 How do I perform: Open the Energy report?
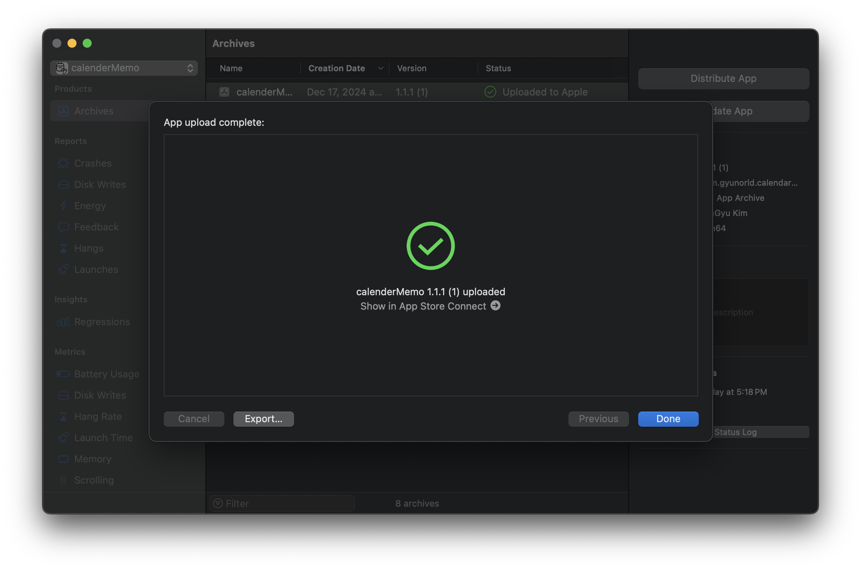pyautogui.click(x=90, y=206)
